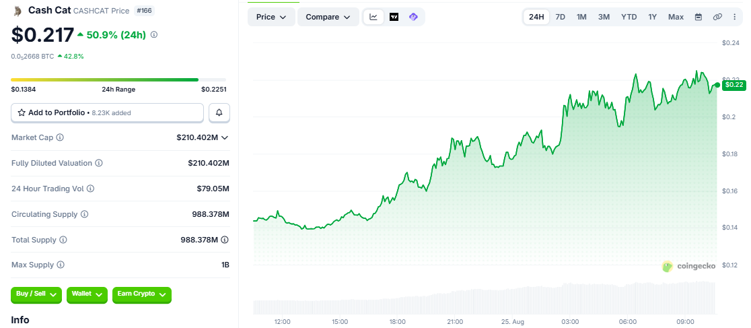Show Market Cap info tooltip icon
Screen dimensions: 751x328
pos(60,137)
